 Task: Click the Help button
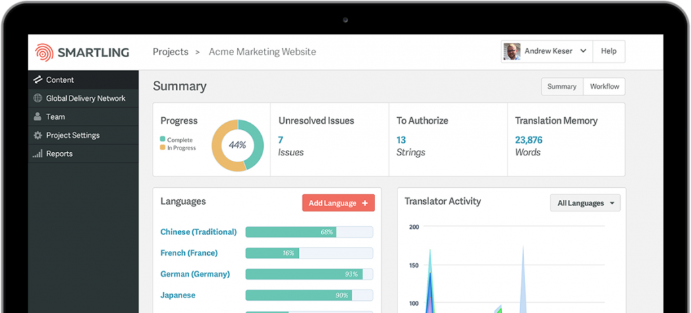coord(609,52)
